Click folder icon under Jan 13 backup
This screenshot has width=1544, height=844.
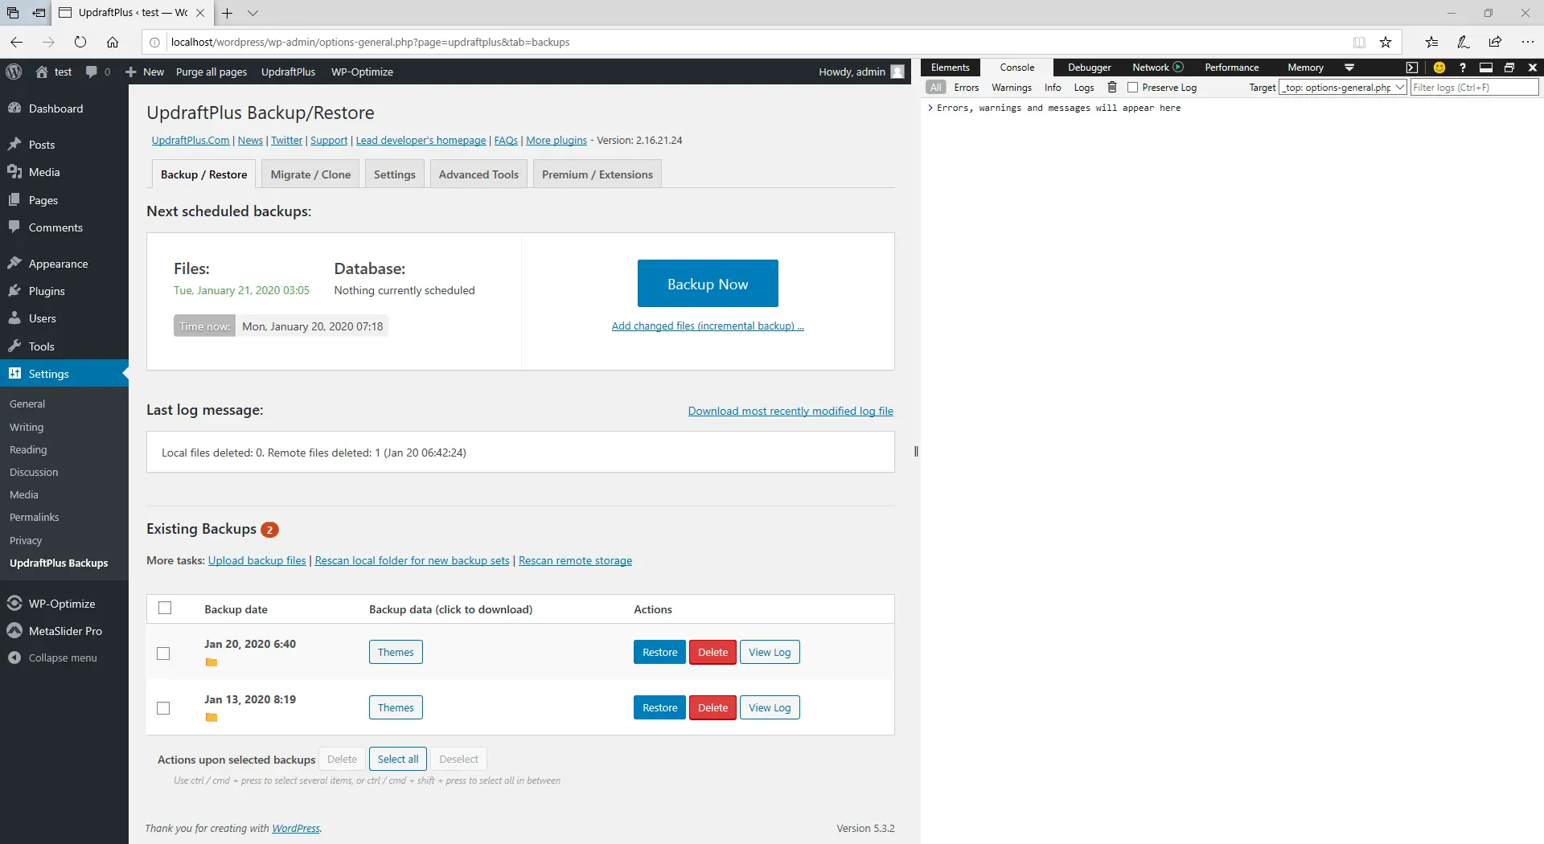pyautogui.click(x=211, y=717)
